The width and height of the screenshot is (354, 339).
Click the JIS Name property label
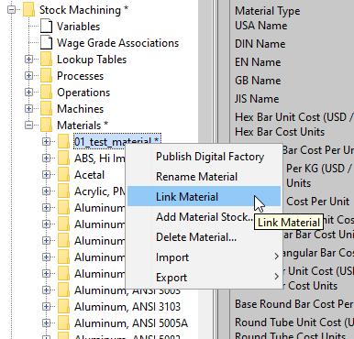click(257, 99)
